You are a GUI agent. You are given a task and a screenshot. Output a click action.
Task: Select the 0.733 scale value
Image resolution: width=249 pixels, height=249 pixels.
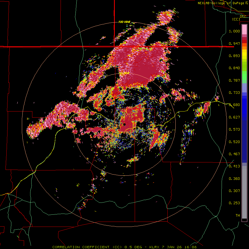point(234,92)
